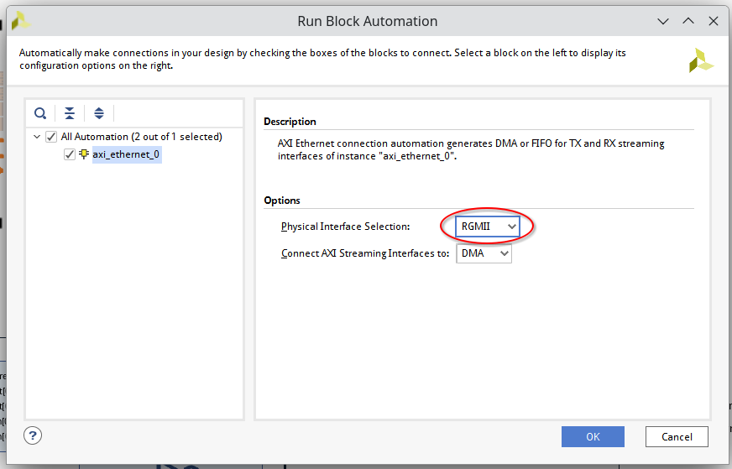
Task: Click the Collapse All toolbar icon
Action: tap(70, 113)
